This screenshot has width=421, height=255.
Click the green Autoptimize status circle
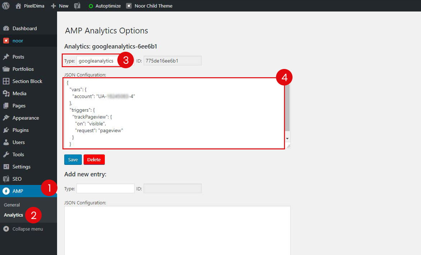(x=91, y=6)
